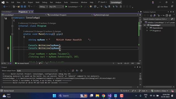Toggle CRLF line ending indicator
The image size is (176, 99).
(138, 63)
